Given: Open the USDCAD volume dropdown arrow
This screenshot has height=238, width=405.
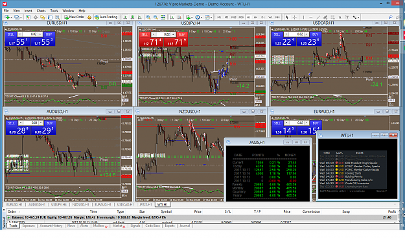Looking at the screenshot, I should [286, 34].
